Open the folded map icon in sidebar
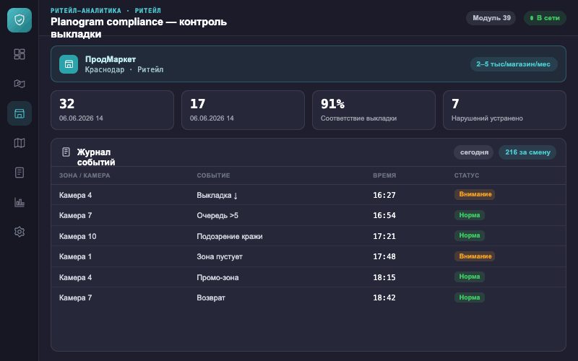The width and height of the screenshot is (578, 361). [20, 143]
